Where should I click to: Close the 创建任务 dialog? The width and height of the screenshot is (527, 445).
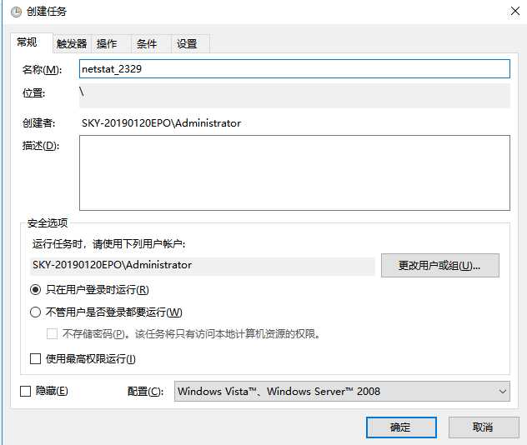(x=514, y=11)
